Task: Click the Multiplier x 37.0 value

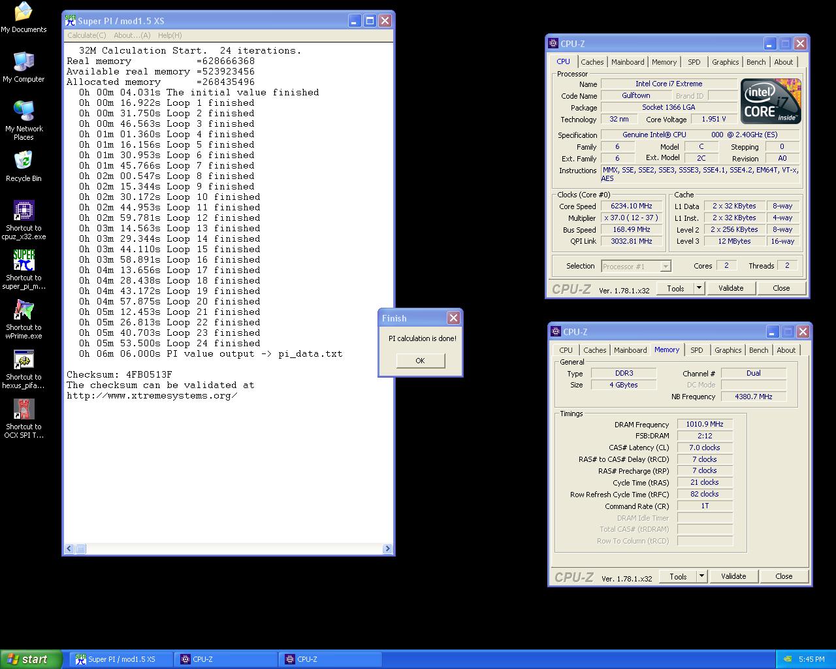Action: point(632,218)
